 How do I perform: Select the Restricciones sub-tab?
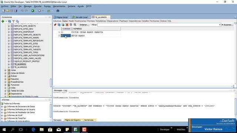click(80, 21)
